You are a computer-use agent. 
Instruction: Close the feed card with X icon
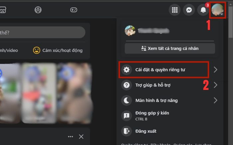click(81, 137)
